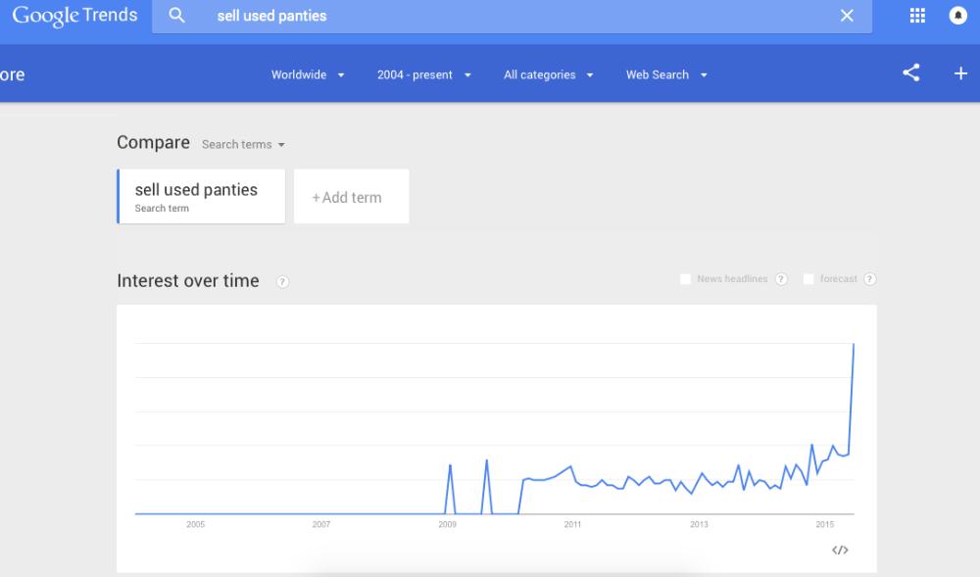Screen dimensions: 980x577
Task: Click the search query input field
Action: (x=510, y=16)
